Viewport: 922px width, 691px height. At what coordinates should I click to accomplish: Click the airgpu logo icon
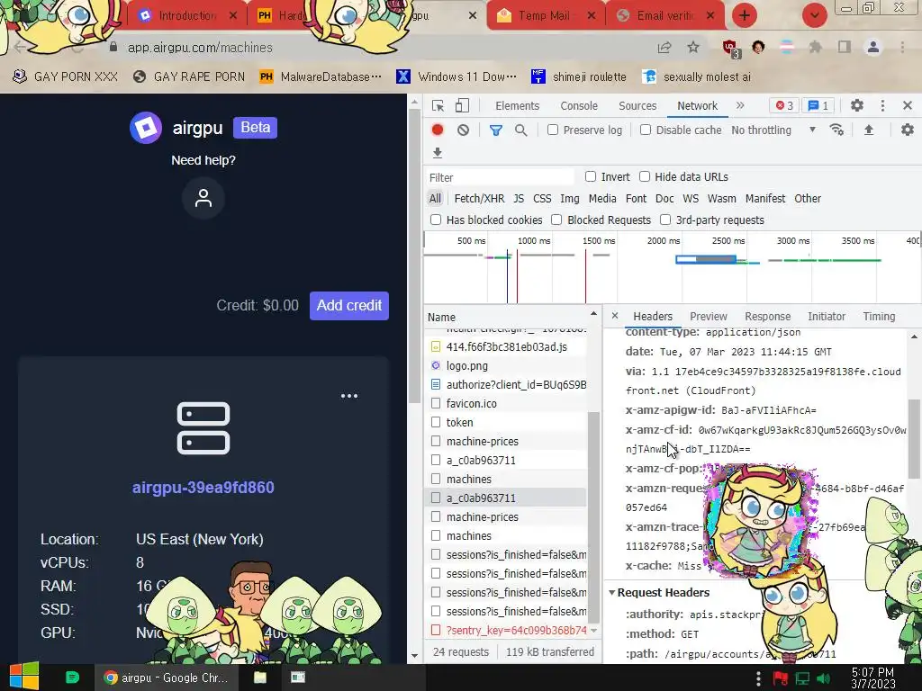(x=146, y=128)
